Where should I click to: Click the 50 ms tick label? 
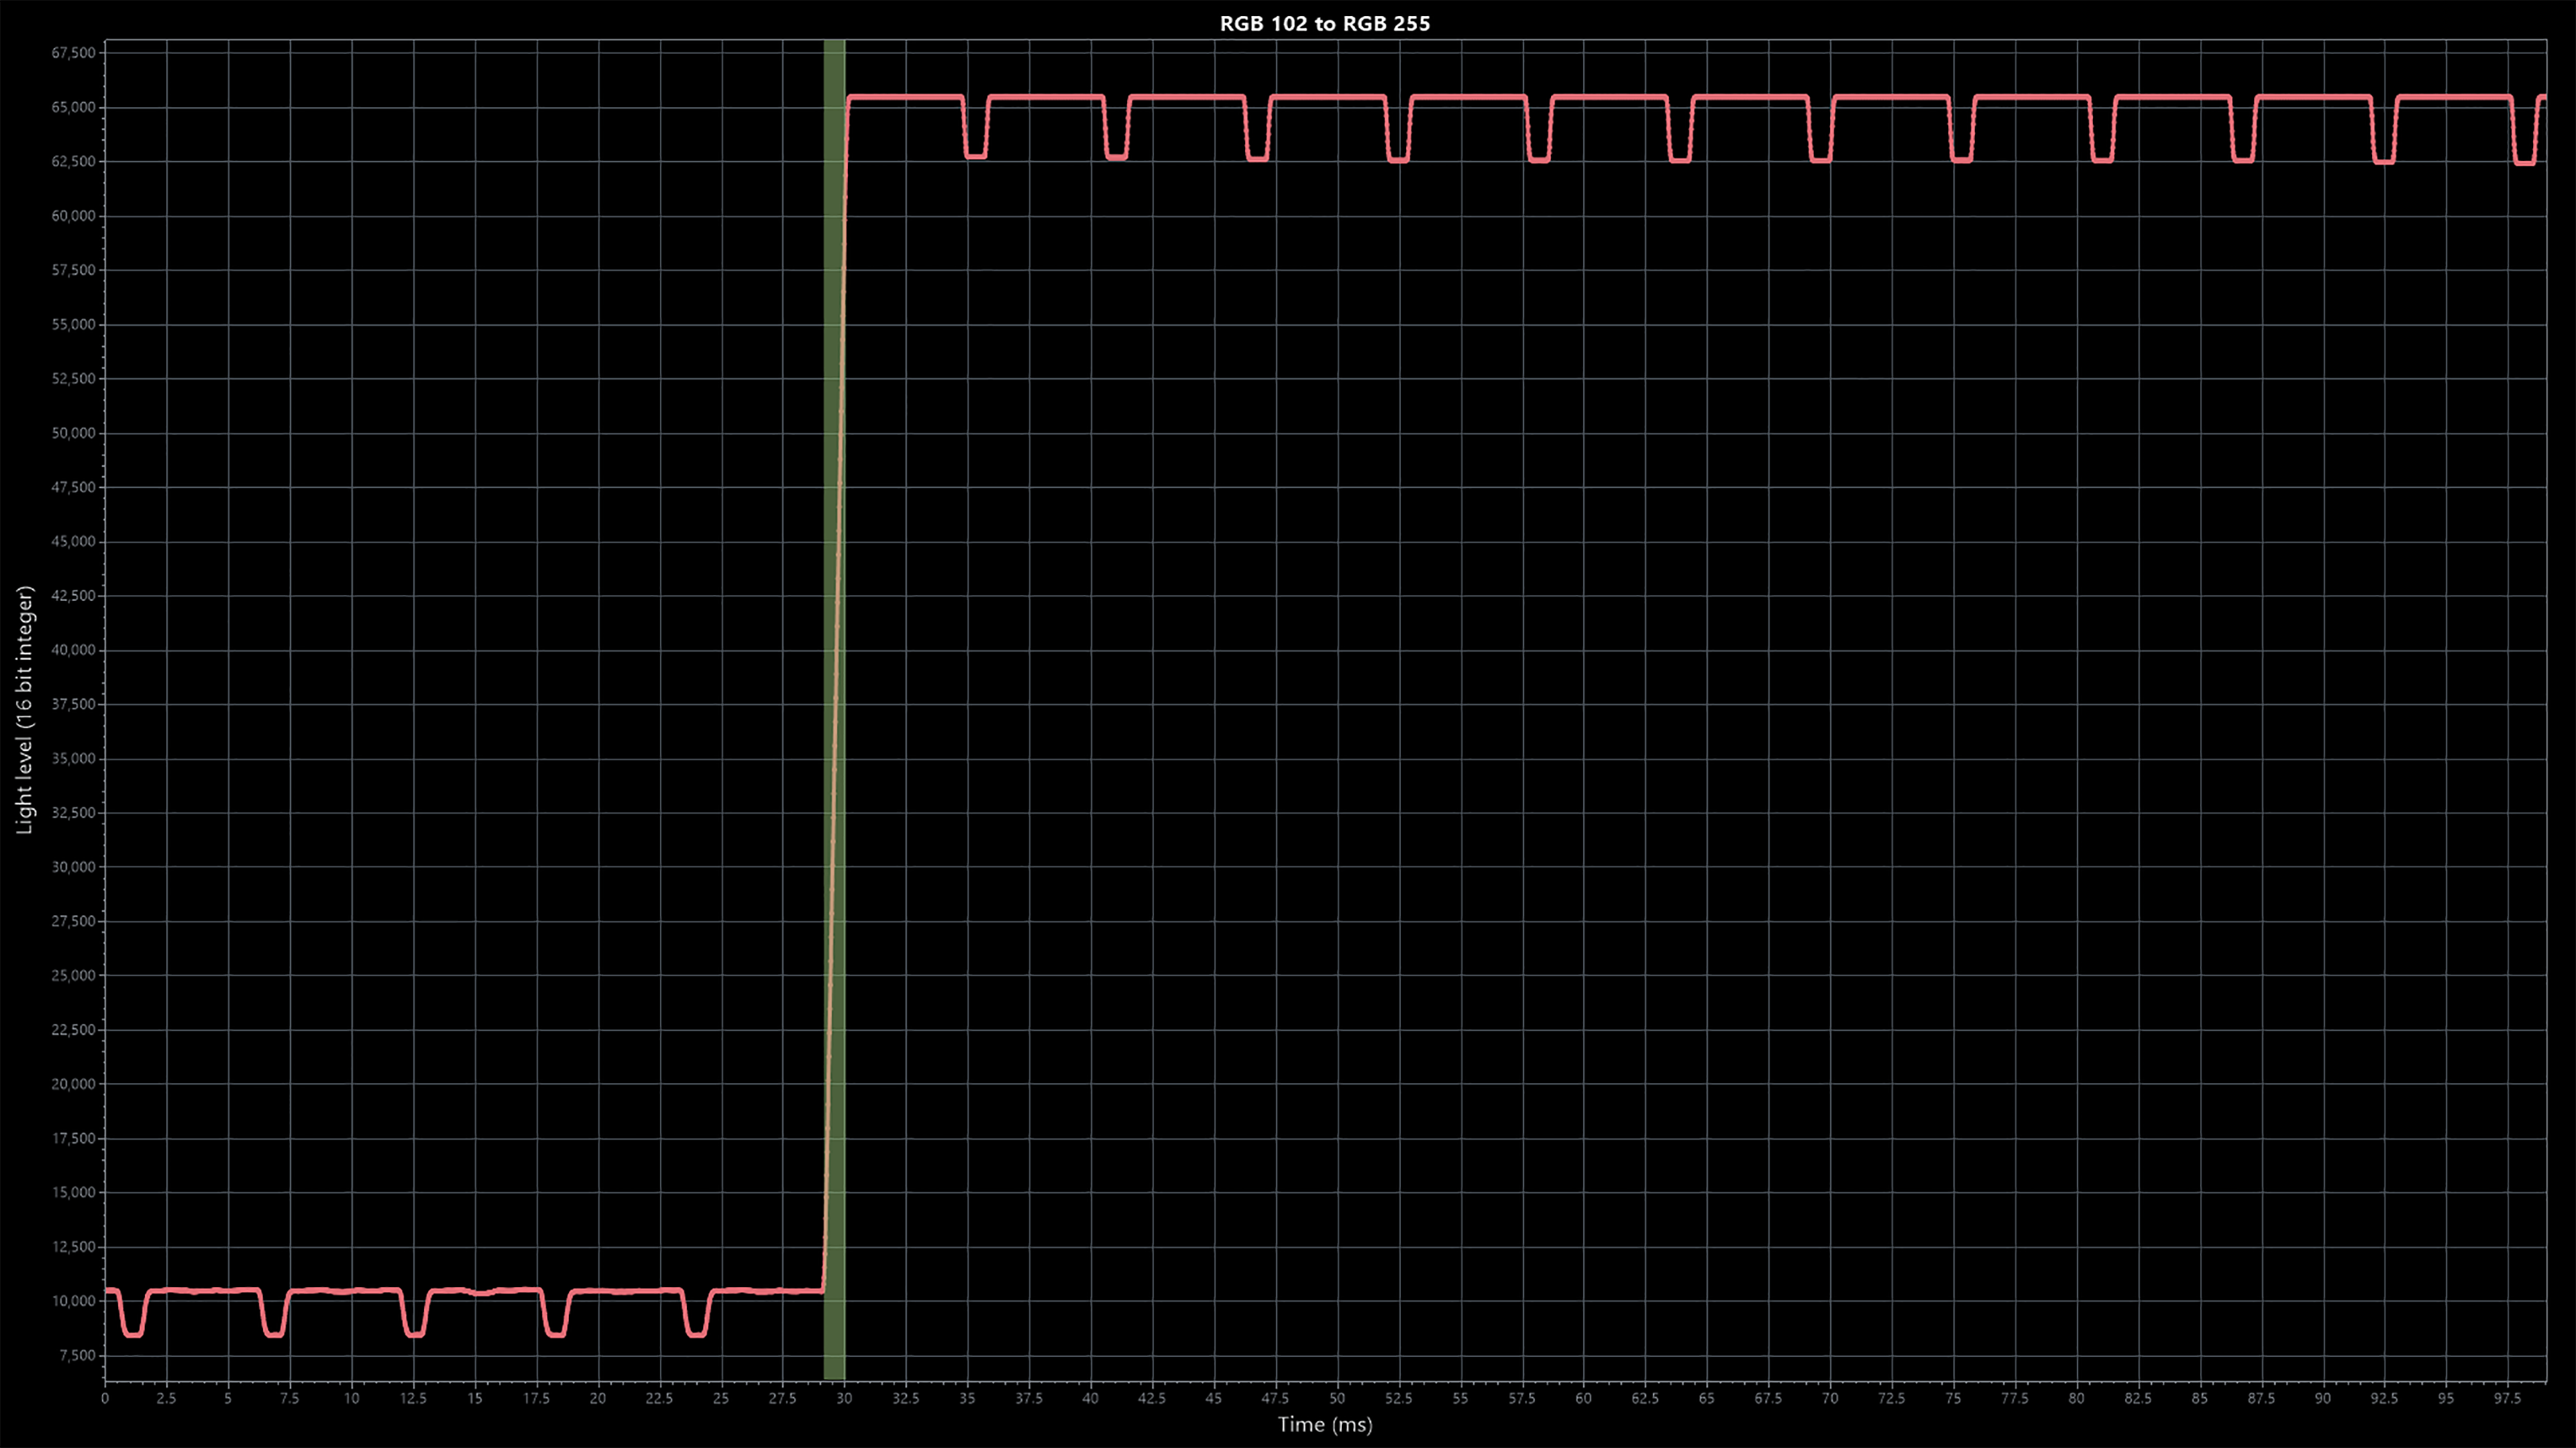(x=1337, y=1399)
